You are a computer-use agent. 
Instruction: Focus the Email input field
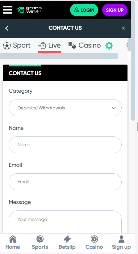65,182
